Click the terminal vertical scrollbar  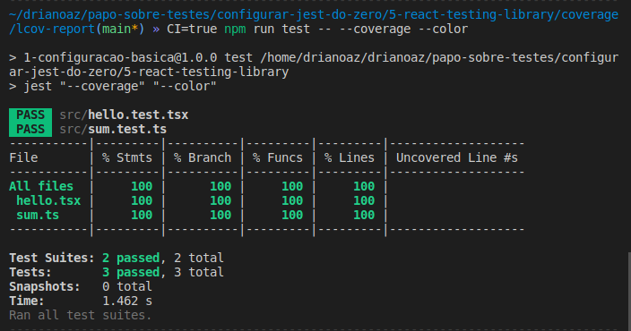[x=629, y=292]
